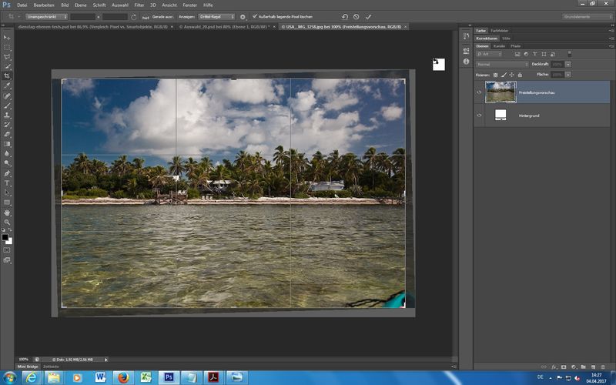Open the crop ratio dropdown
Image resolution: width=616 pixels, height=385 pixels.
coord(45,16)
